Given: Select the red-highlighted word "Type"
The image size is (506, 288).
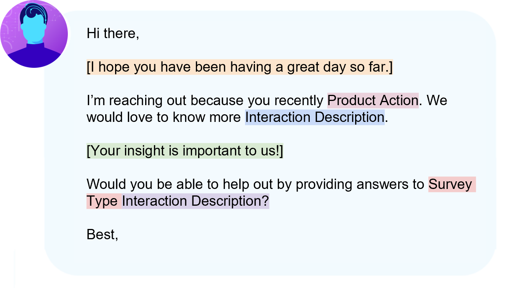Looking at the screenshot, I should (102, 201).
